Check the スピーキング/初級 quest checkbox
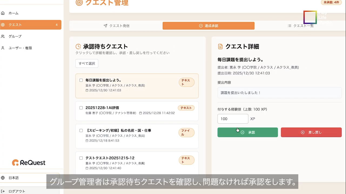 tap(81, 130)
